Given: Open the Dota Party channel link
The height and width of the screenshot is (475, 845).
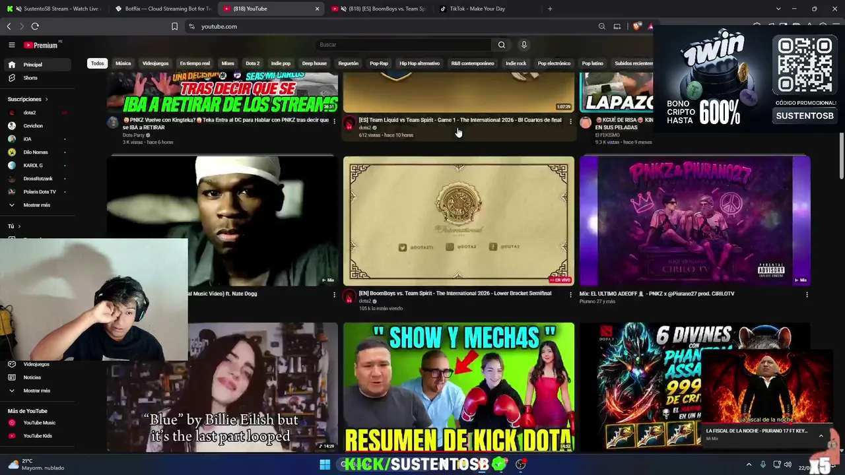Looking at the screenshot, I should coord(134,135).
